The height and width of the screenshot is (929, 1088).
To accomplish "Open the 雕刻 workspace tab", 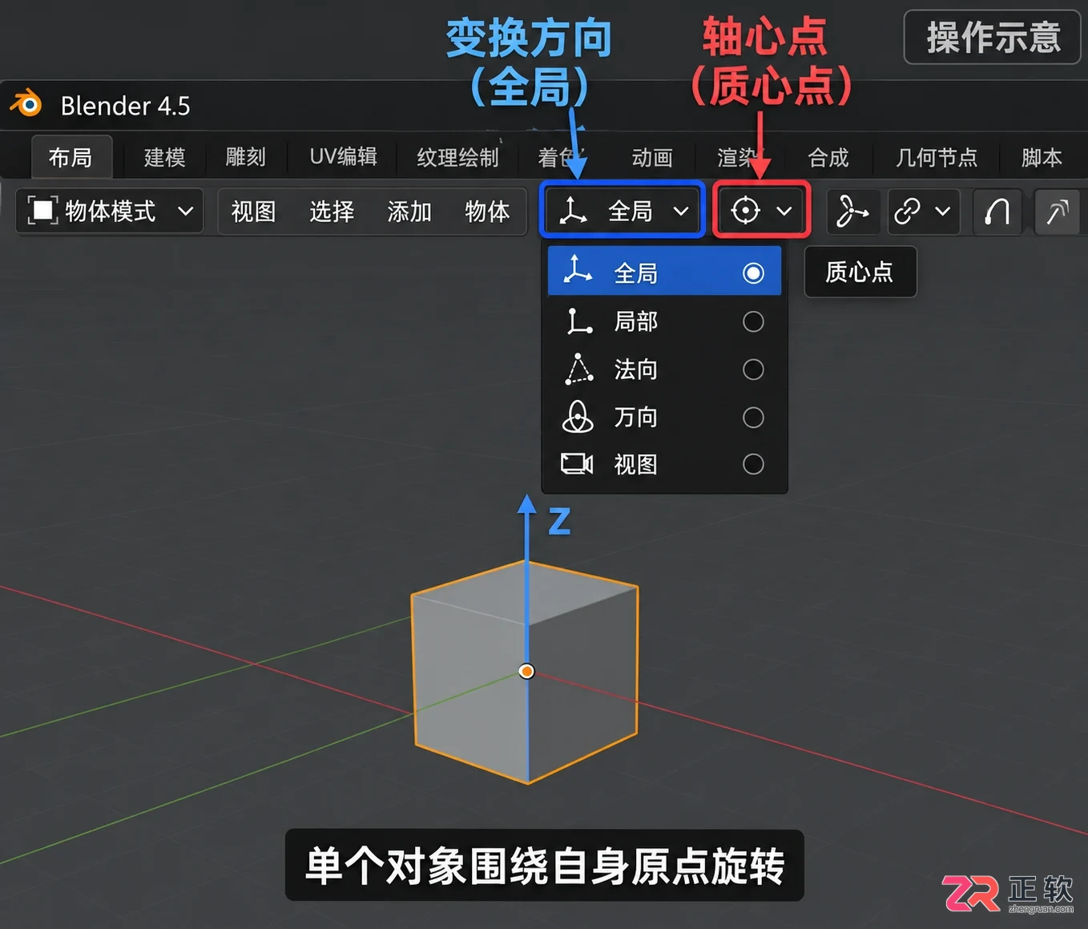I will coord(245,157).
